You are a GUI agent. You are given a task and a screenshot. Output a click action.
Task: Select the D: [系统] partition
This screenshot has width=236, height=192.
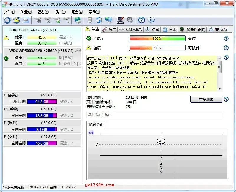coord(42,112)
